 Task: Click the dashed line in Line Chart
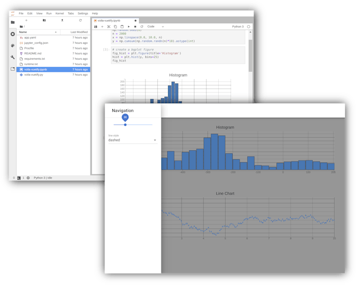[248, 222]
